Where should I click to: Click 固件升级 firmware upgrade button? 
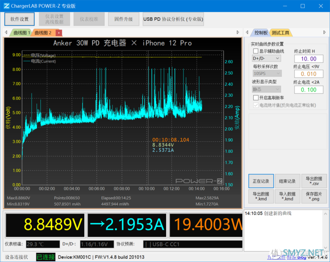coord(124,19)
